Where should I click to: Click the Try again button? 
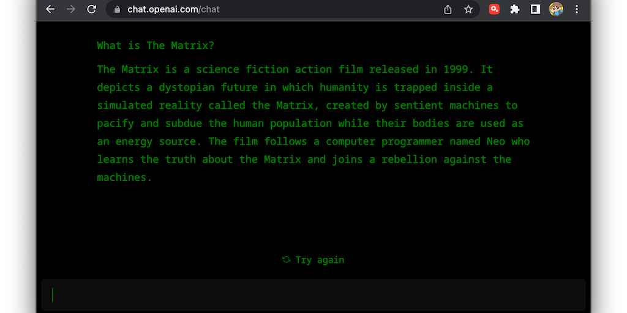(x=313, y=260)
